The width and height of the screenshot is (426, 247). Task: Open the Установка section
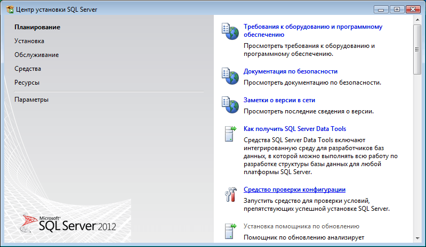pos(29,41)
